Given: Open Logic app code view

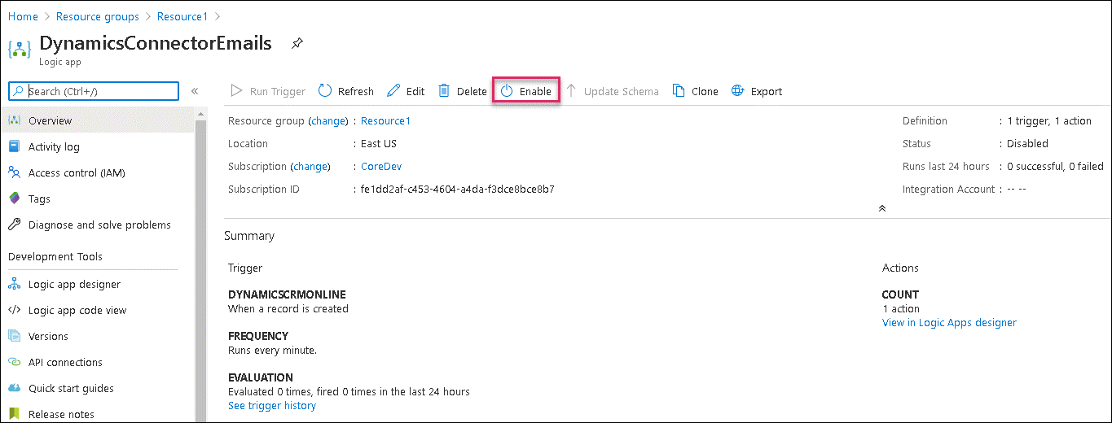Looking at the screenshot, I should click(x=77, y=310).
